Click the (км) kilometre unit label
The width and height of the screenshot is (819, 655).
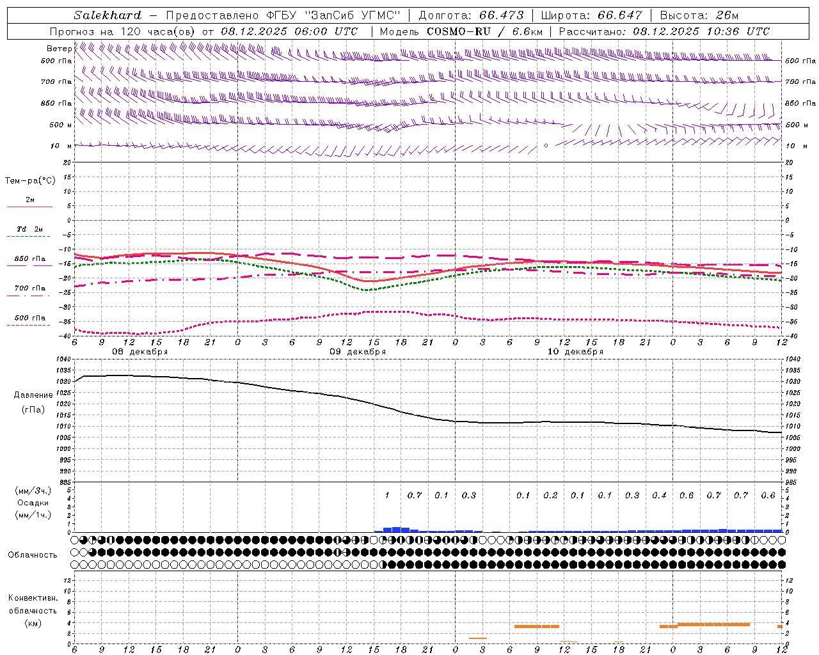tap(33, 623)
